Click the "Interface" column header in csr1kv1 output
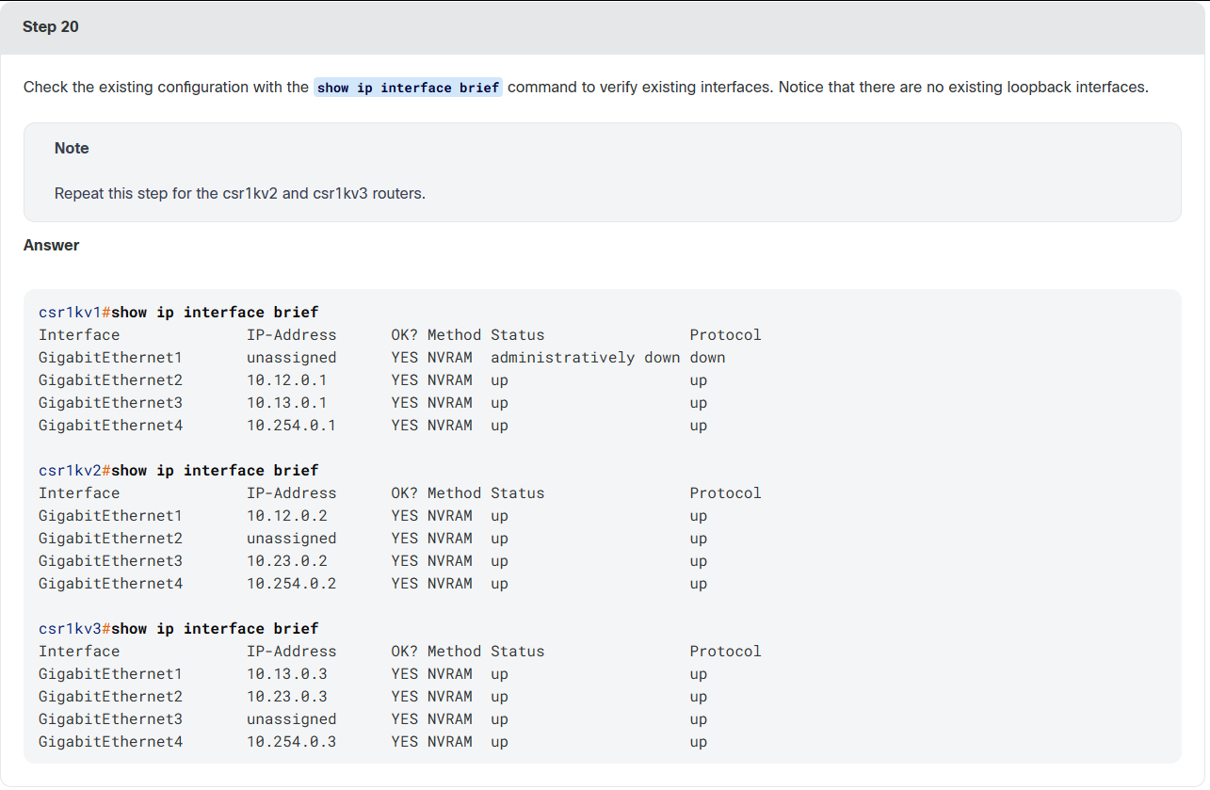1210x790 pixels. (79, 335)
